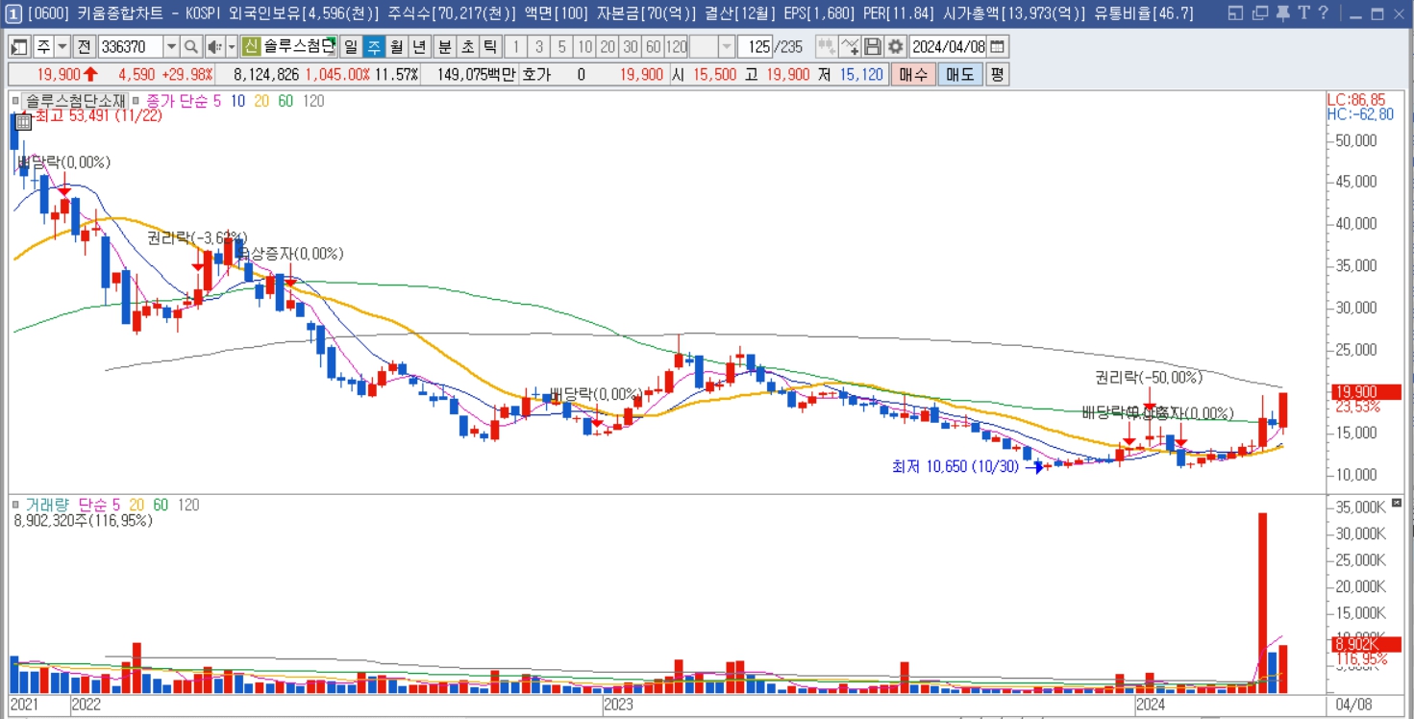1414x719 pixels.
Task: Click the add-indicator line icon
Action: click(x=850, y=46)
